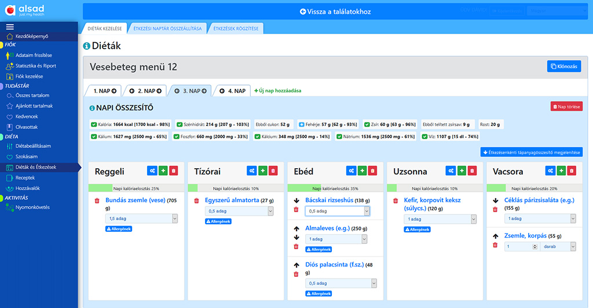This screenshot has height=308, width=593.
Task: Select the 4. NAP tab
Action: (232, 91)
